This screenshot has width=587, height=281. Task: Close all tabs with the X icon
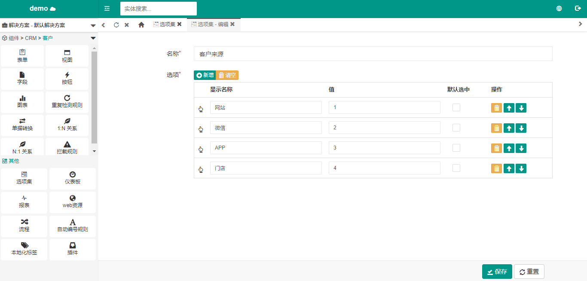tap(127, 25)
